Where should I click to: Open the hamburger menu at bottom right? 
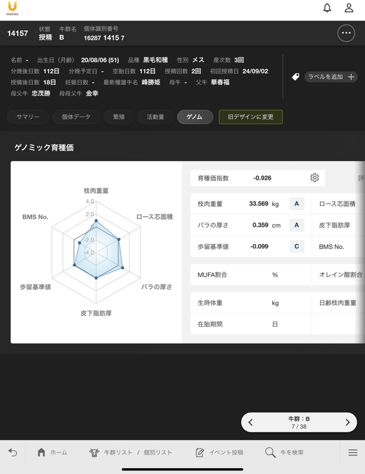tap(353, 453)
